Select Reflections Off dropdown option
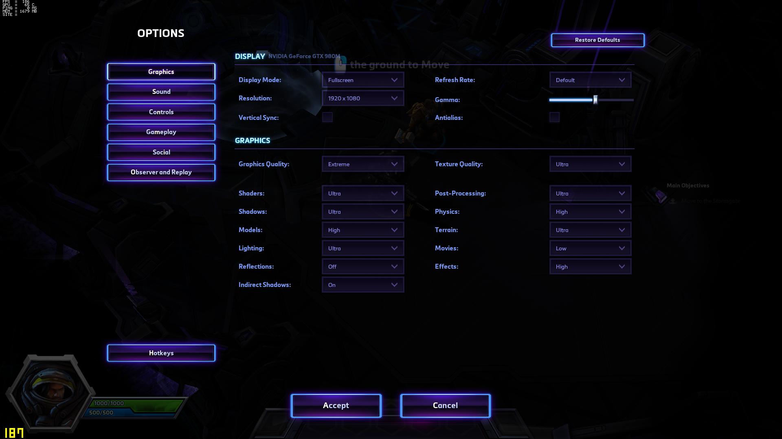Image resolution: width=782 pixels, height=439 pixels. click(363, 266)
